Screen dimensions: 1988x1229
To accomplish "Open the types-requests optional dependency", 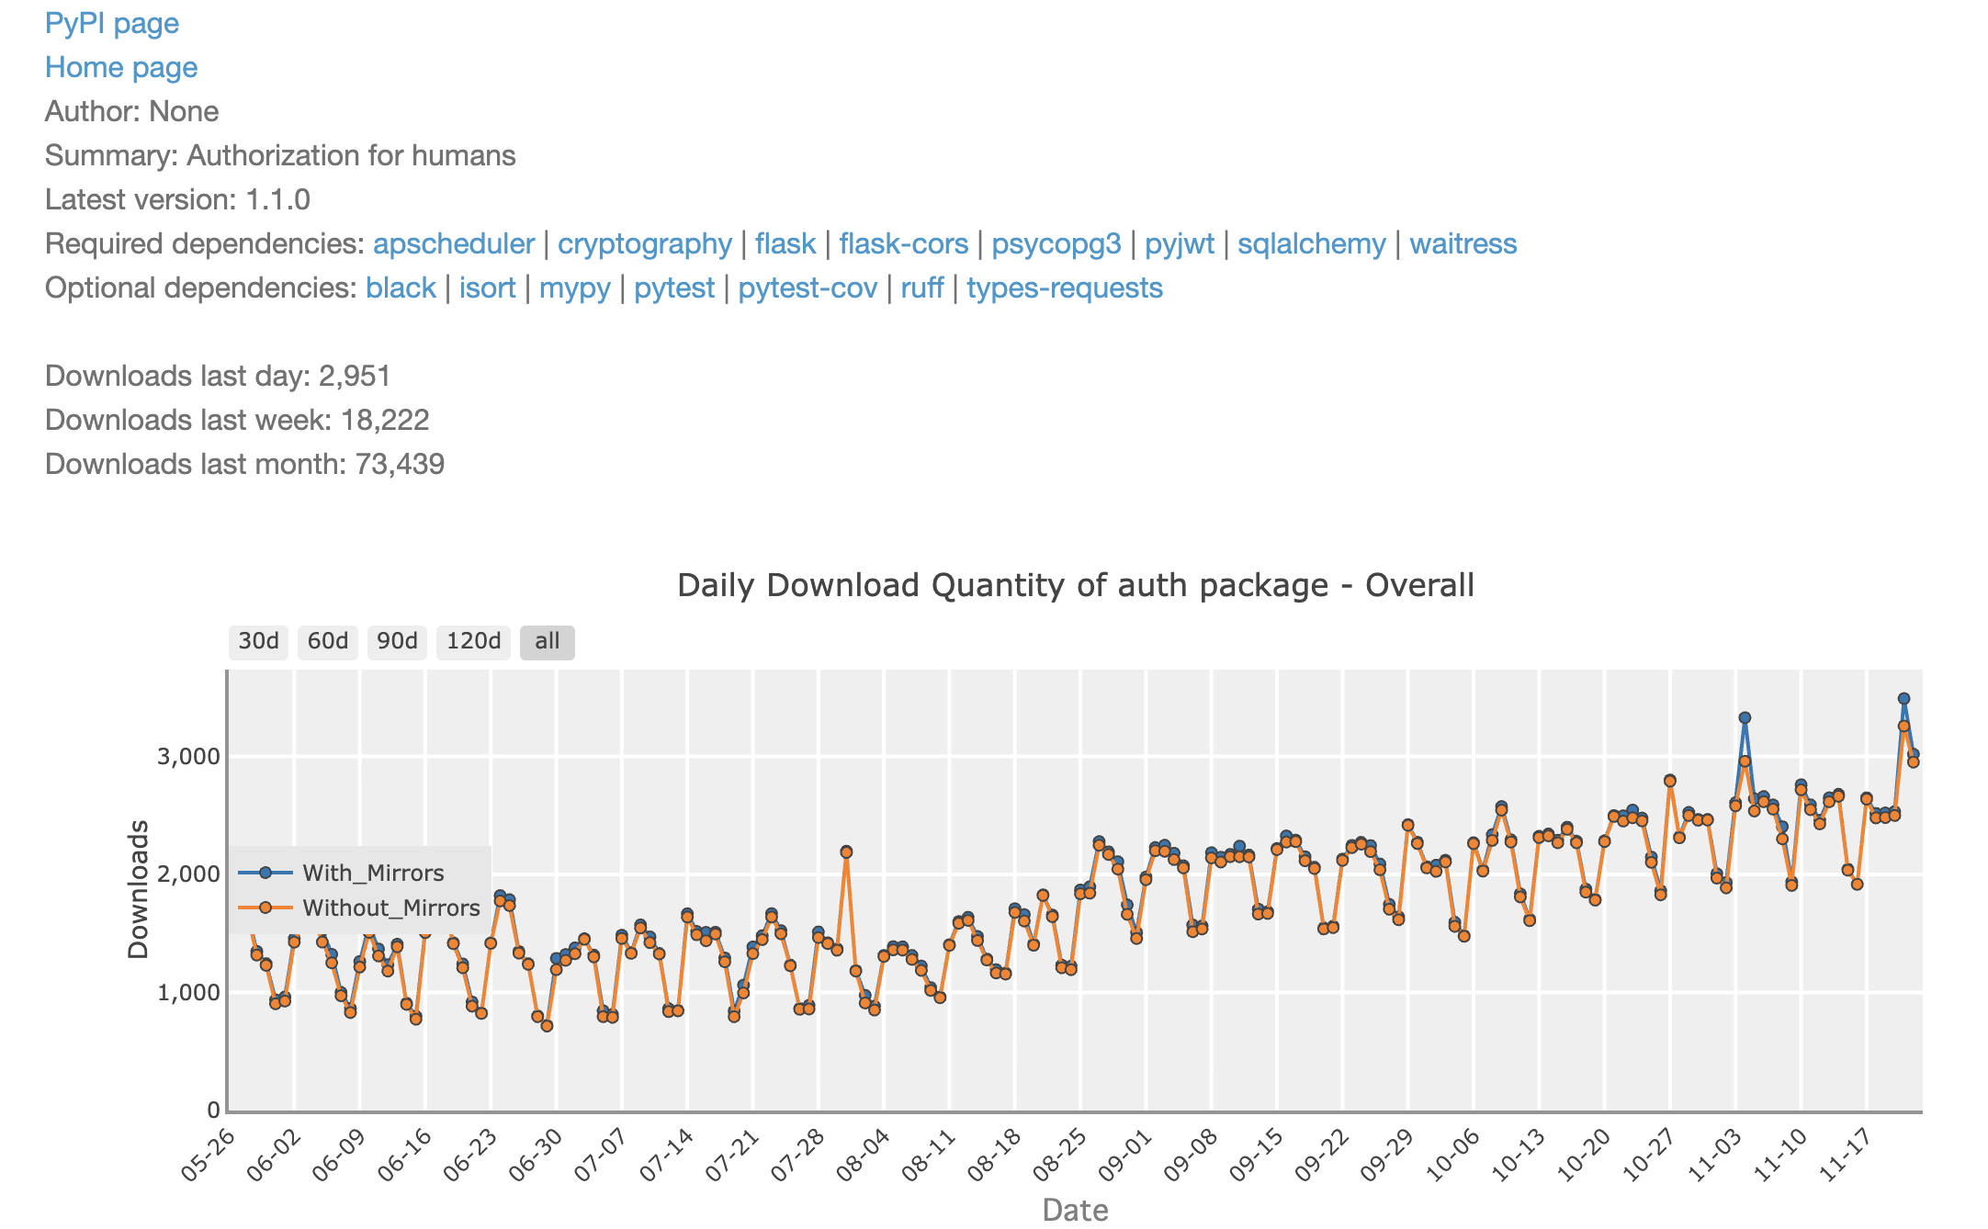I will [x=1064, y=288].
